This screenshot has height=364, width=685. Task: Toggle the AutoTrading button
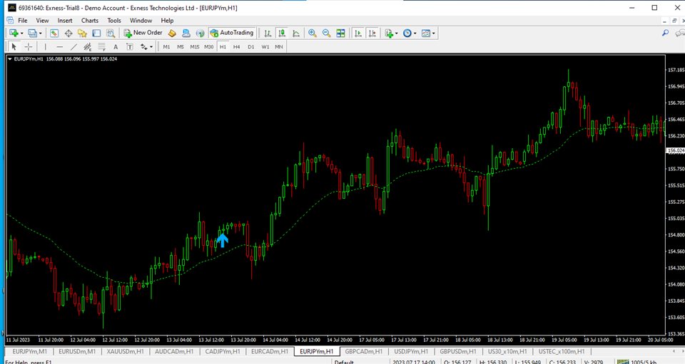tap(231, 33)
